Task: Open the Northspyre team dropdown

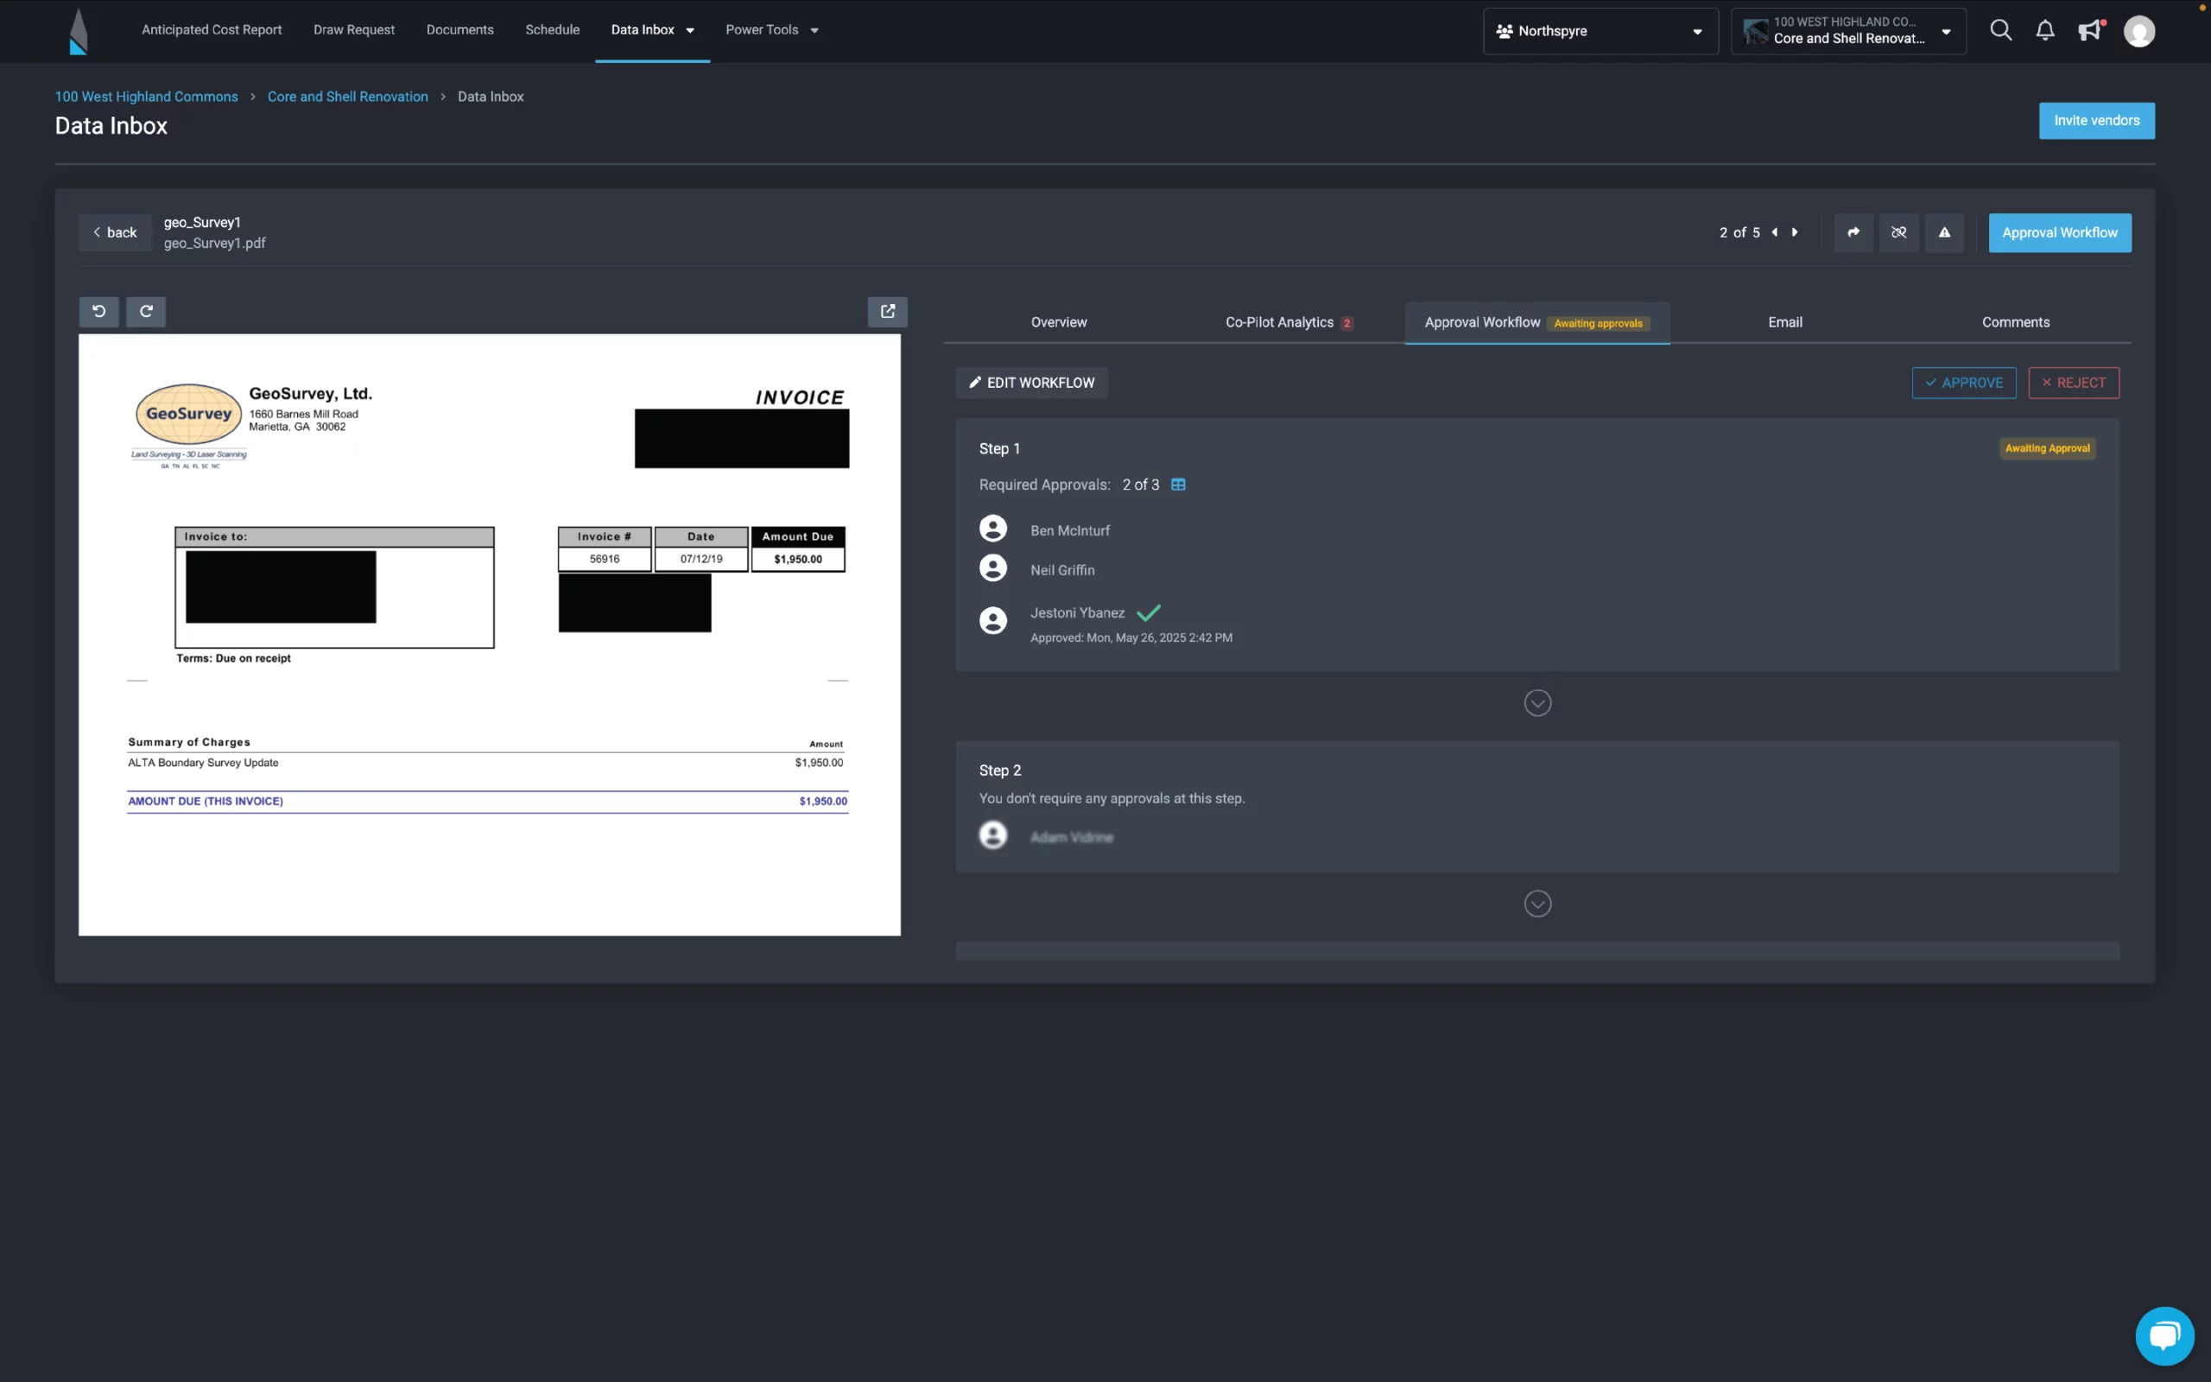Action: point(1600,31)
